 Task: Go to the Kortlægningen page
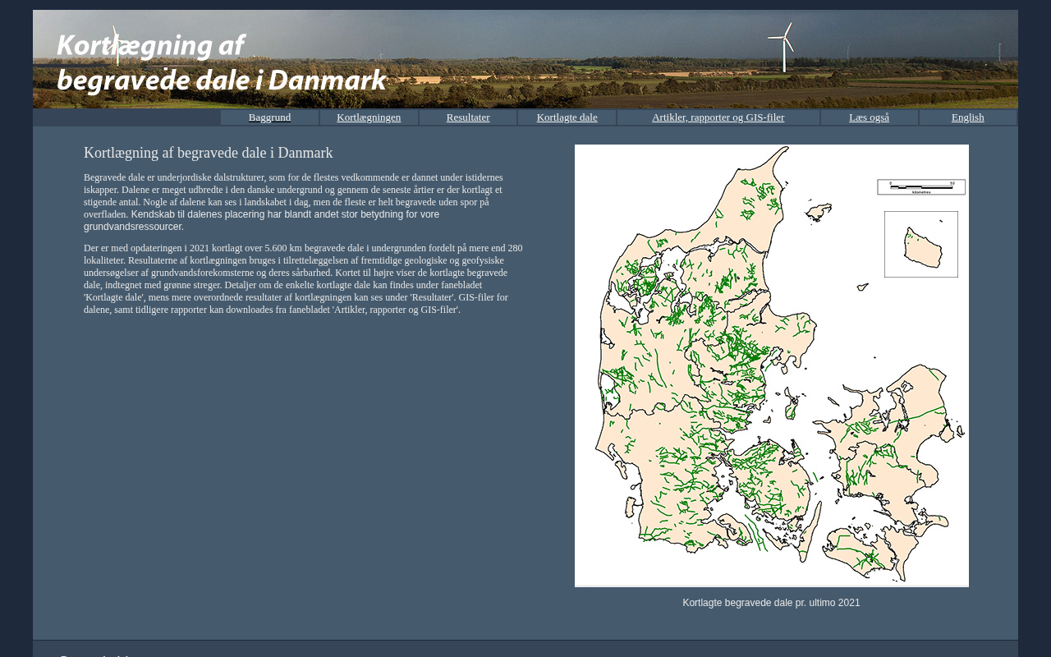coord(369,117)
